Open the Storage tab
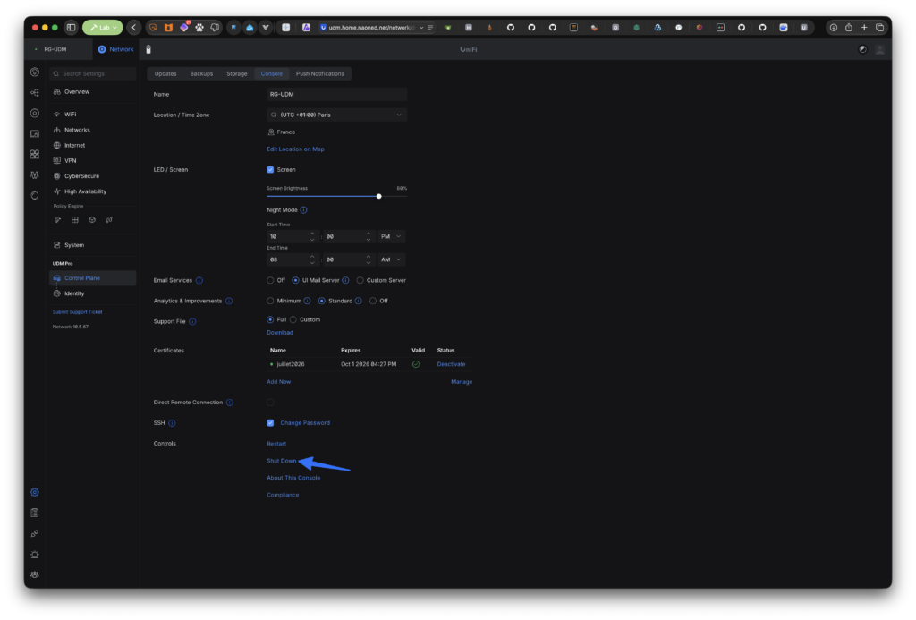The height and width of the screenshot is (620, 916). pos(236,73)
